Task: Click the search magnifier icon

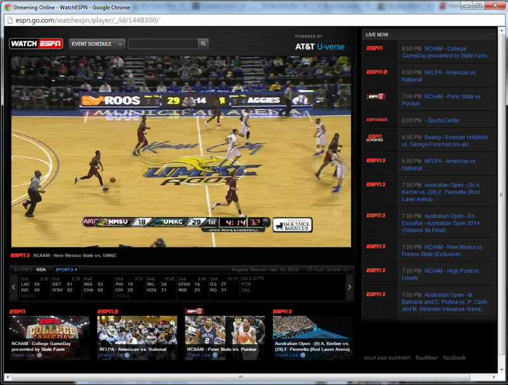Action: pyautogui.click(x=203, y=43)
